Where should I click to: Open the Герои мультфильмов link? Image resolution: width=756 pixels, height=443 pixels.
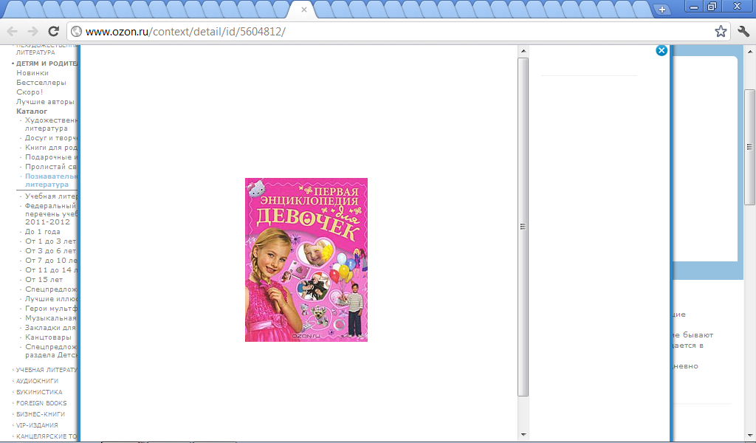tap(51, 309)
